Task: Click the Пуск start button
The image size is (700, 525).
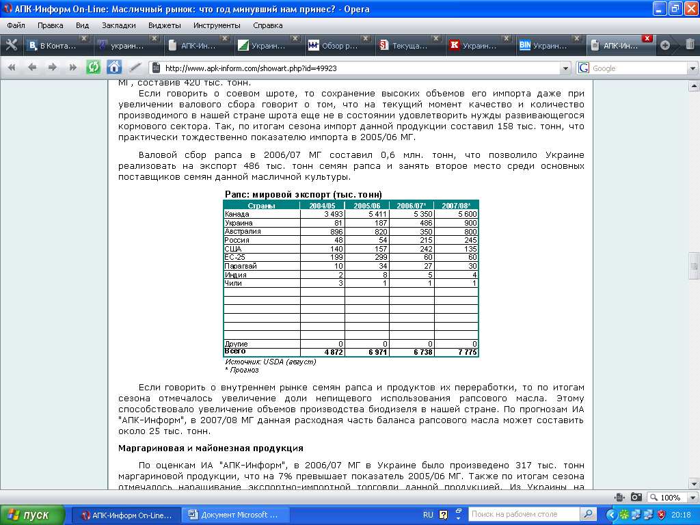Action: tap(33, 515)
